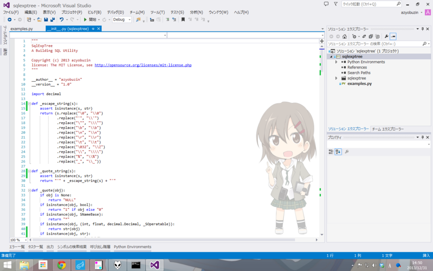Switch to the examples.py editor tab

pos(22,29)
